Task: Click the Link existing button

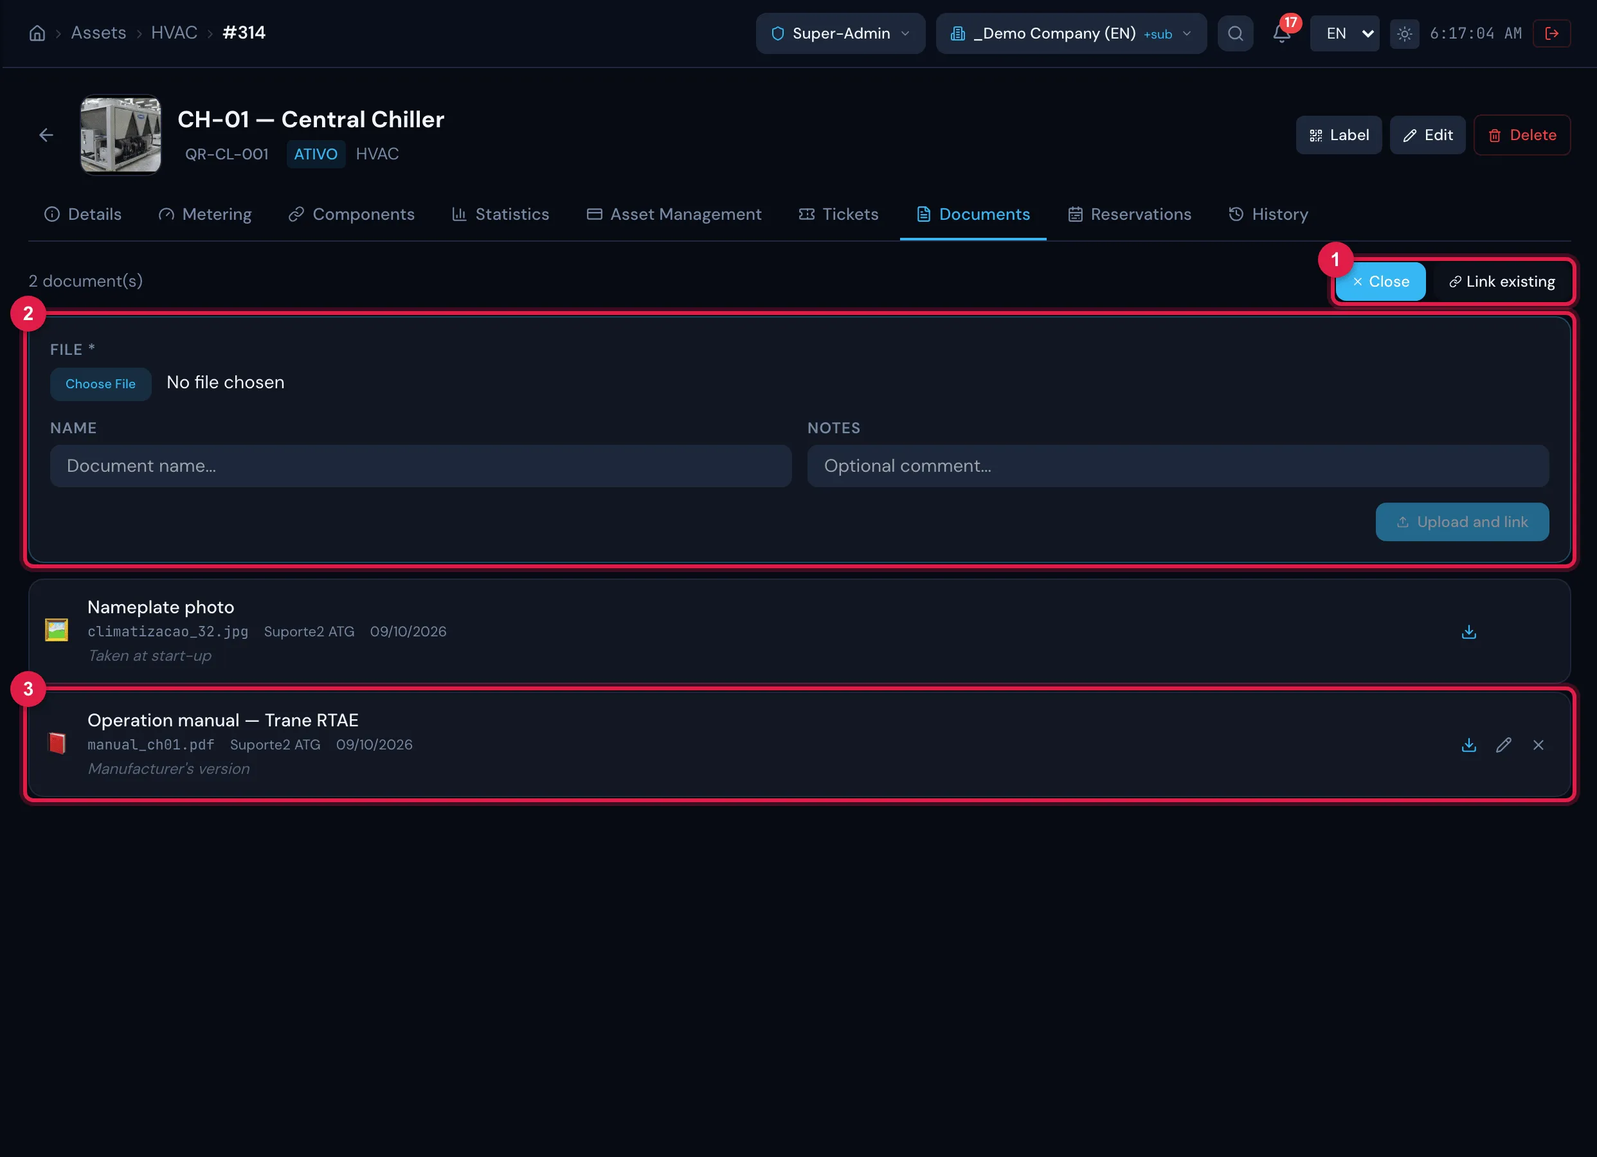Action: click(1501, 282)
